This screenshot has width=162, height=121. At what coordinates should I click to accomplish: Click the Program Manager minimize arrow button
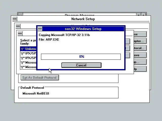[x=138, y=15]
